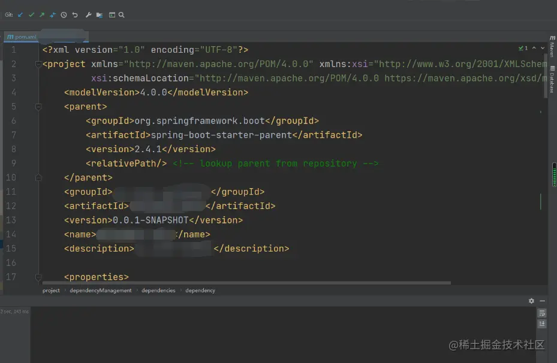Click the Search Everywhere magnifier icon

(122, 15)
